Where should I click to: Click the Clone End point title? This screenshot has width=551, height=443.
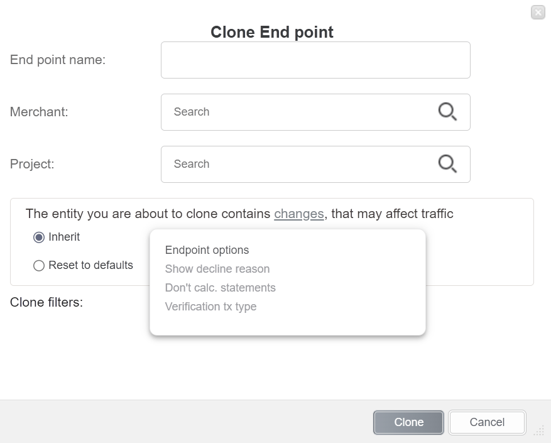(x=272, y=32)
